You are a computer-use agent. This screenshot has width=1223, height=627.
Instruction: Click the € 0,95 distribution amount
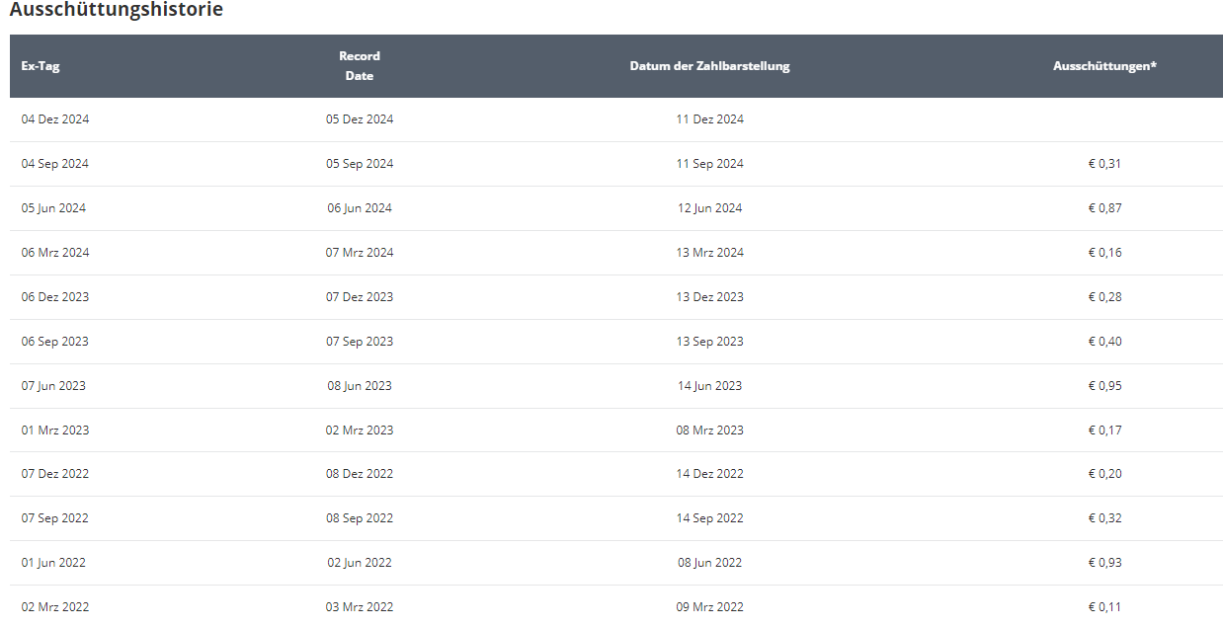pyautogui.click(x=1104, y=386)
